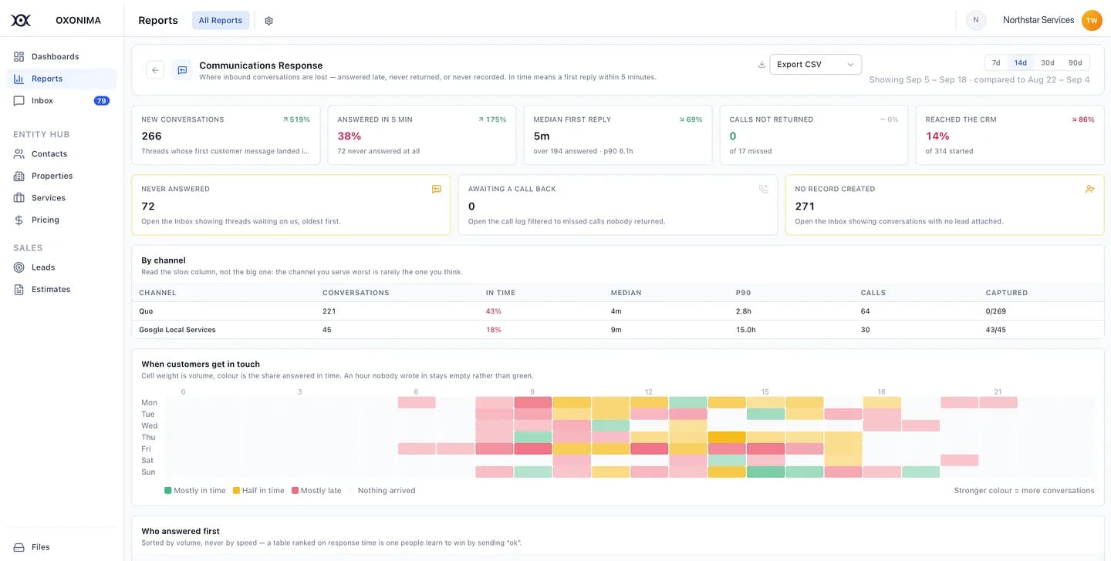Viewport: 1111px width, 561px height.
Task: Click the Awaiting a Call Back phone icon
Action: pyautogui.click(x=763, y=189)
